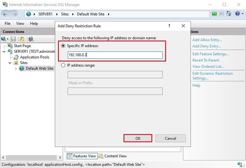Image resolution: width=246 pixels, height=168 pixels.
Task: Click the Specific IP address input field
Action: pyautogui.click(x=115, y=55)
